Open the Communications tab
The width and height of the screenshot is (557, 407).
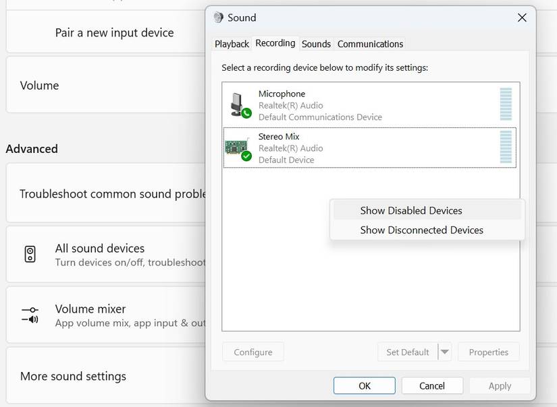point(370,43)
